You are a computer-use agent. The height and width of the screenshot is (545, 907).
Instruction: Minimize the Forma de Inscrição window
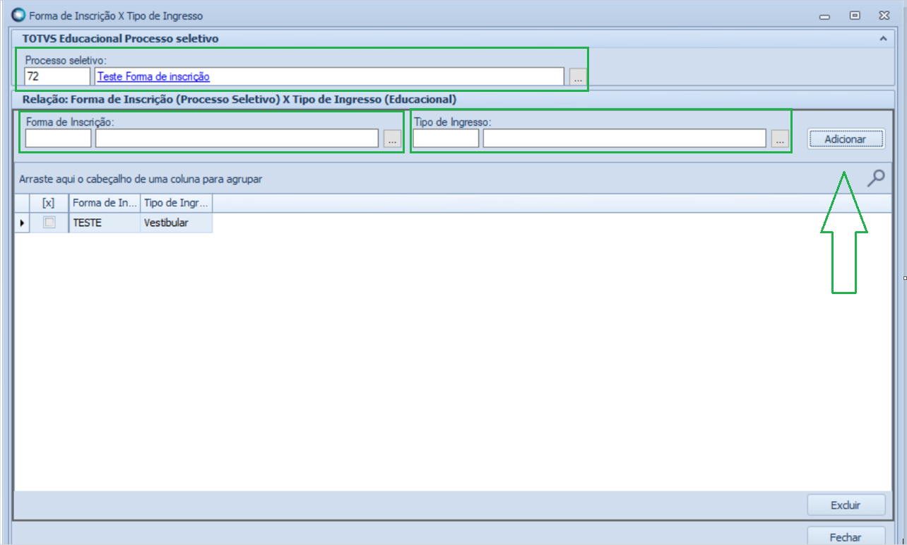tap(824, 16)
